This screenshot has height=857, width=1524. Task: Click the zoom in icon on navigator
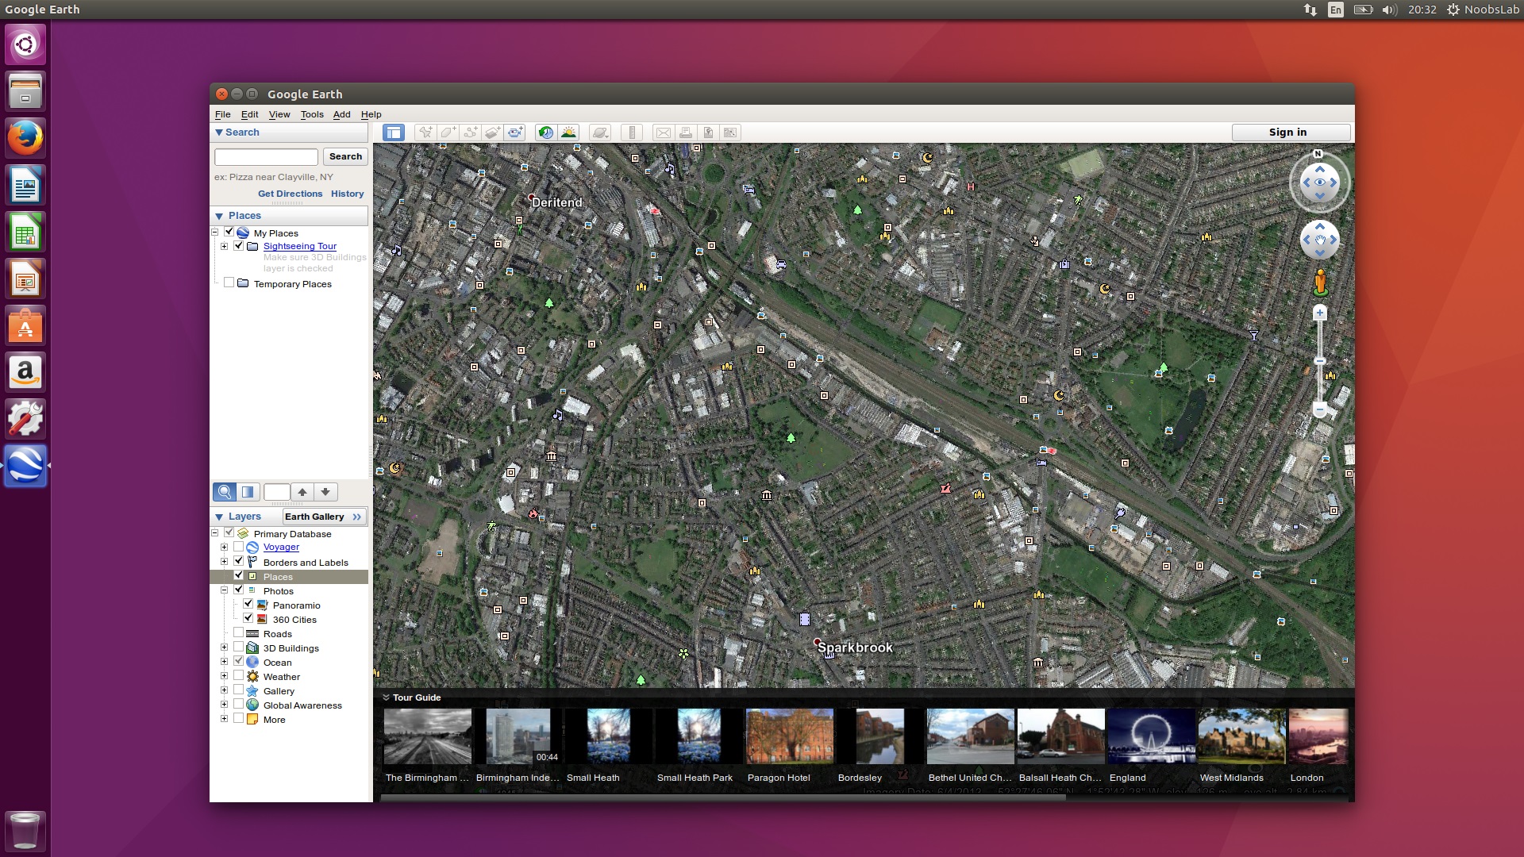tap(1321, 312)
